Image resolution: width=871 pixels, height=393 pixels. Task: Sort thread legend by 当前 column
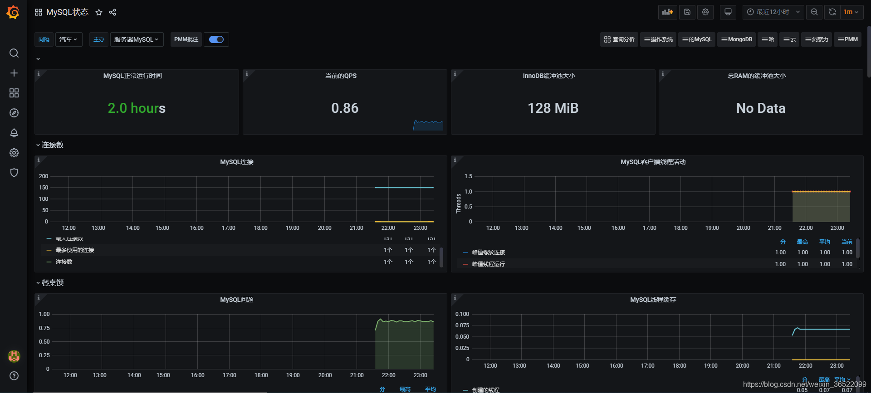coord(847,242)
